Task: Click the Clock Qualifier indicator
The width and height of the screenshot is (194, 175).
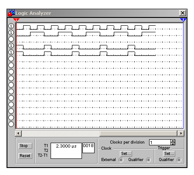Action: coord(148,160)
